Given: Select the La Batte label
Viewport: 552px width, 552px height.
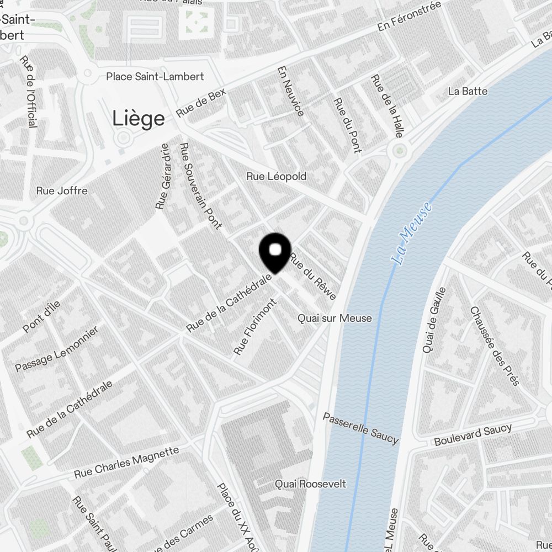Looking at the screenshot, I should [x=468, y=91].
